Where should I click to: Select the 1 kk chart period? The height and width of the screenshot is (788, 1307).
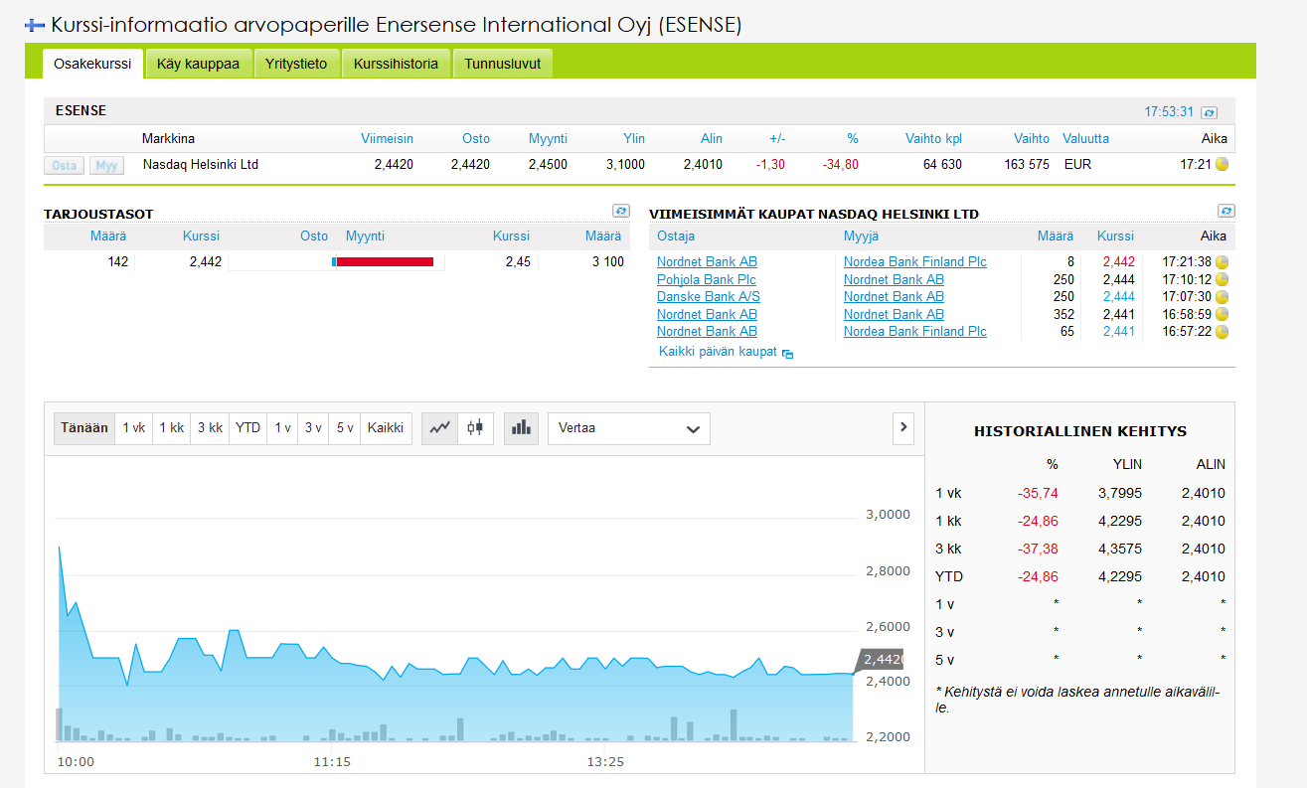(171, 427)
